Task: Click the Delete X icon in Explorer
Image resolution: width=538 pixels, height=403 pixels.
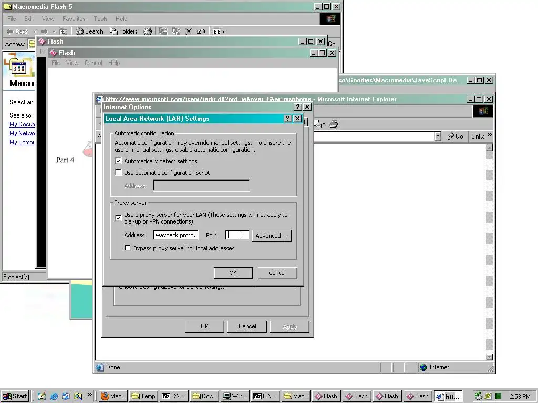Action: point(189,31)
